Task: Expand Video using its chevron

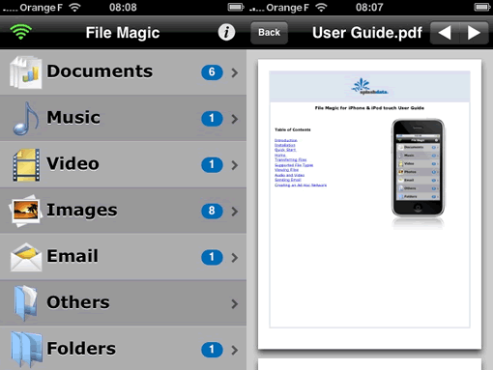Action: (x=235, y=165)
